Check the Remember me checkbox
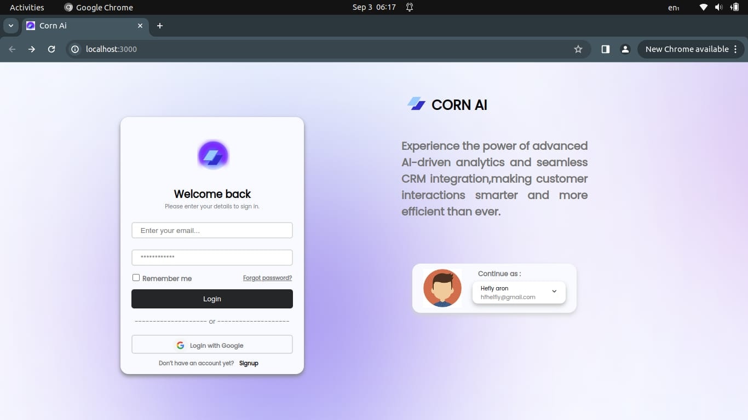 pos(136,278)
